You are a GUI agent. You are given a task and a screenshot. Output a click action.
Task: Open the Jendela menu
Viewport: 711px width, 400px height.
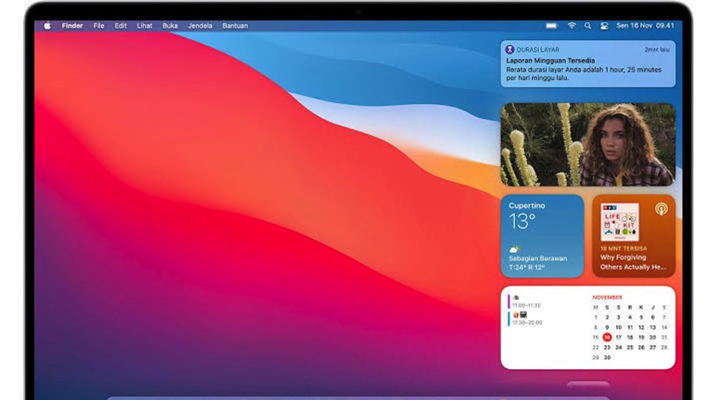click(201, 25)
